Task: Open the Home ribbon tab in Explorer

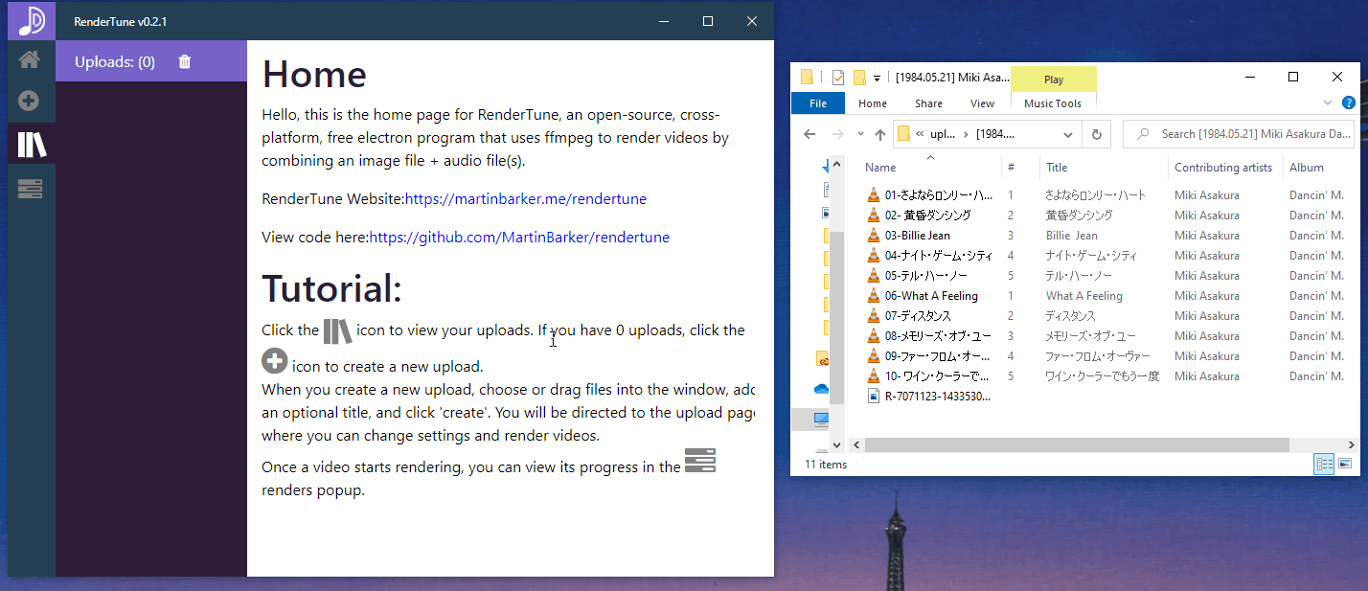Action: coord(873,103)
